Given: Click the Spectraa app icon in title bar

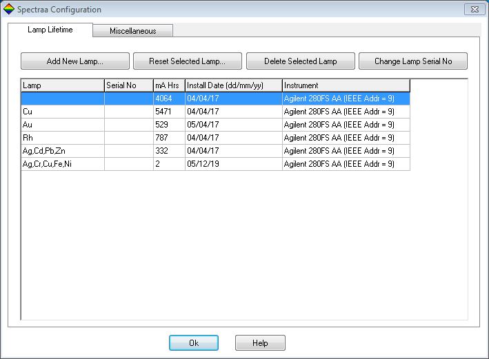Looking at the screenshot, I should point(8,10).
